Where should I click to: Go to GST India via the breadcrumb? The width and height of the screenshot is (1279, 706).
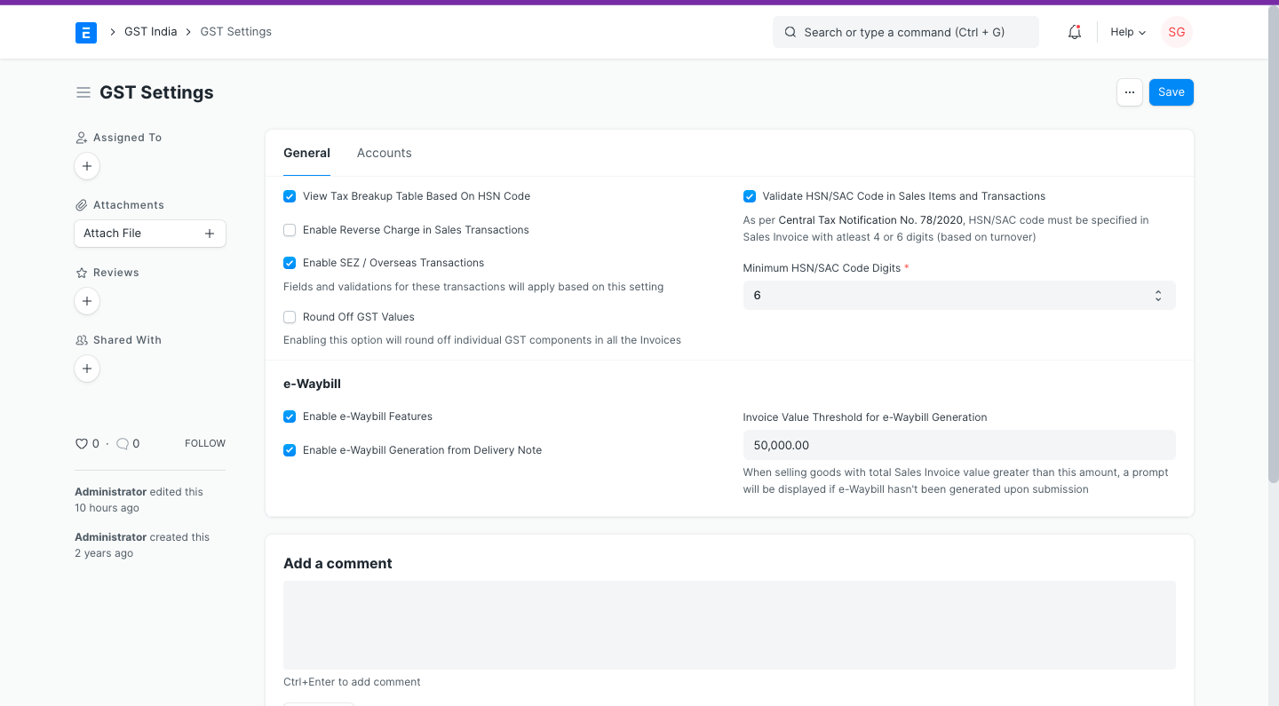tap(151, 31)
